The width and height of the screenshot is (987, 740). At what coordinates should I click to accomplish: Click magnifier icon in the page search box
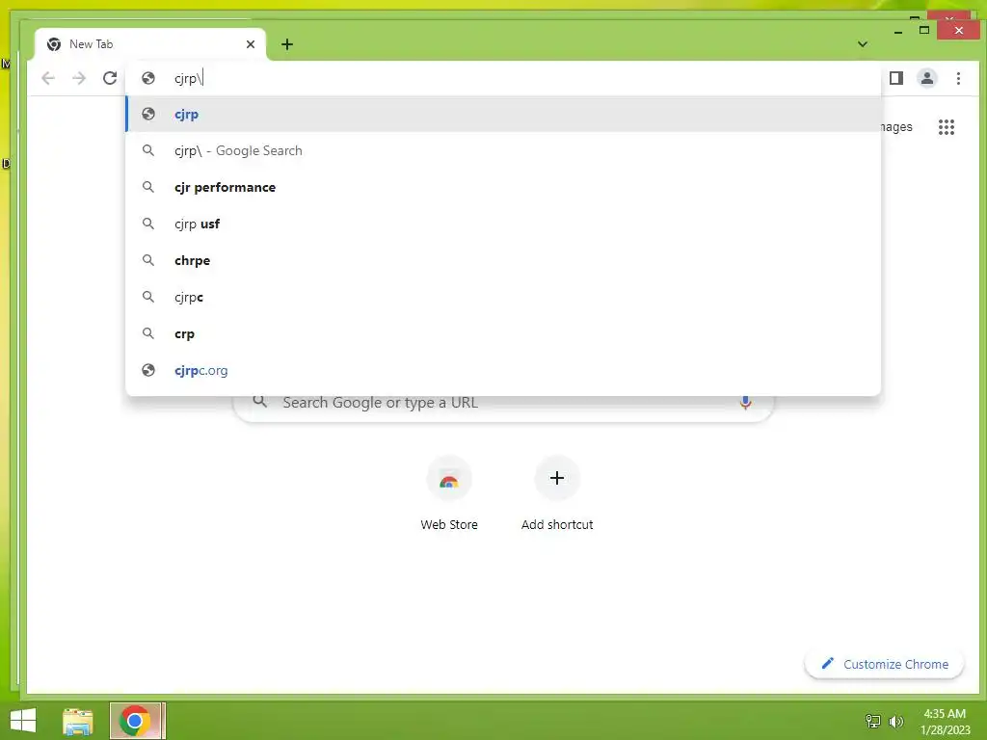click(260, 402)
